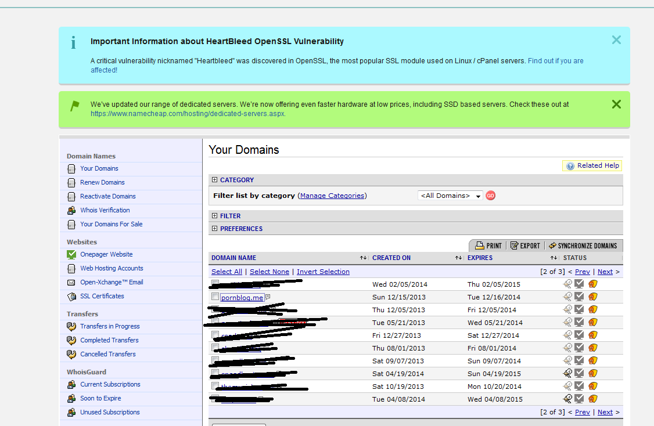The image size is (654, 426).
Task: Select the checkbox for the domain created 08/01/2013
Action: 215,348
